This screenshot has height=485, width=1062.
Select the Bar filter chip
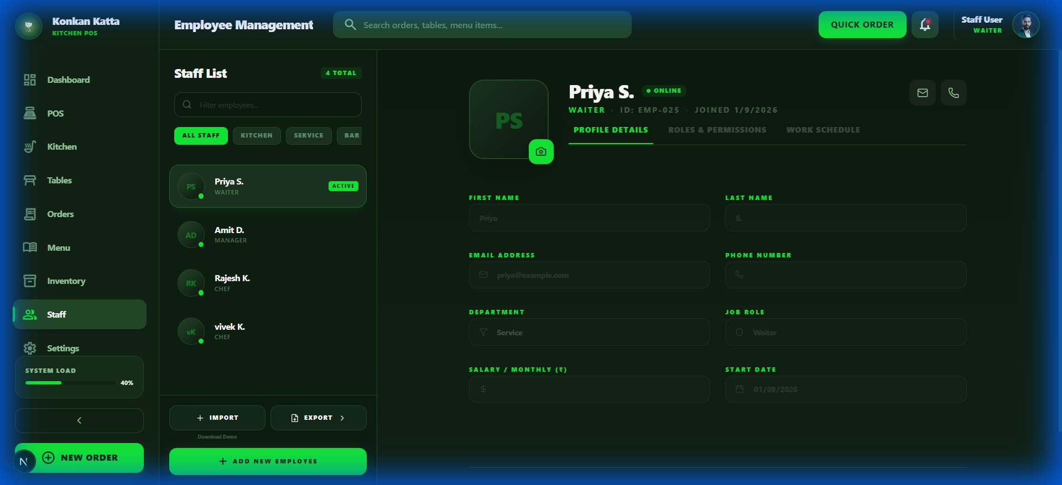point(350,135)
